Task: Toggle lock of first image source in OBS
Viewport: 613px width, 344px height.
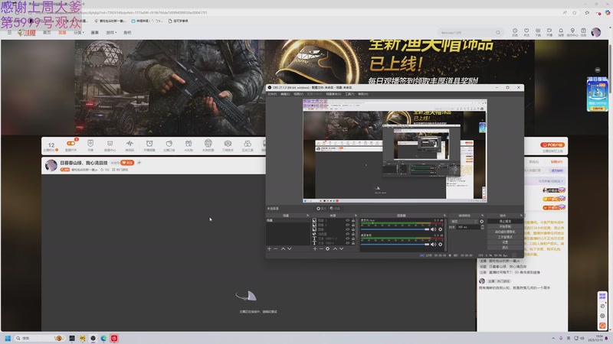Action: click(353, 220)
